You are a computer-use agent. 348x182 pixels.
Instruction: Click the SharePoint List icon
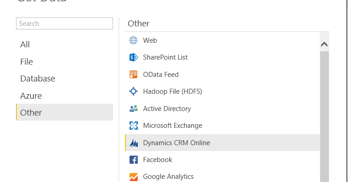click(x=133, y=57)
